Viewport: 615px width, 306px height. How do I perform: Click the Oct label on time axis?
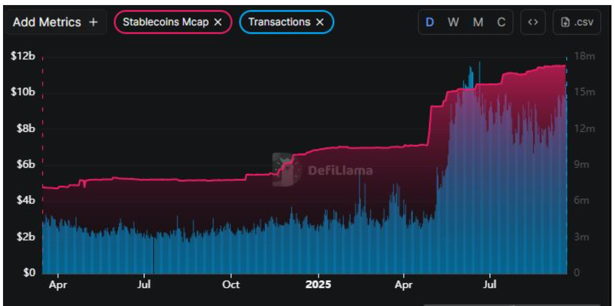[231, 284]
